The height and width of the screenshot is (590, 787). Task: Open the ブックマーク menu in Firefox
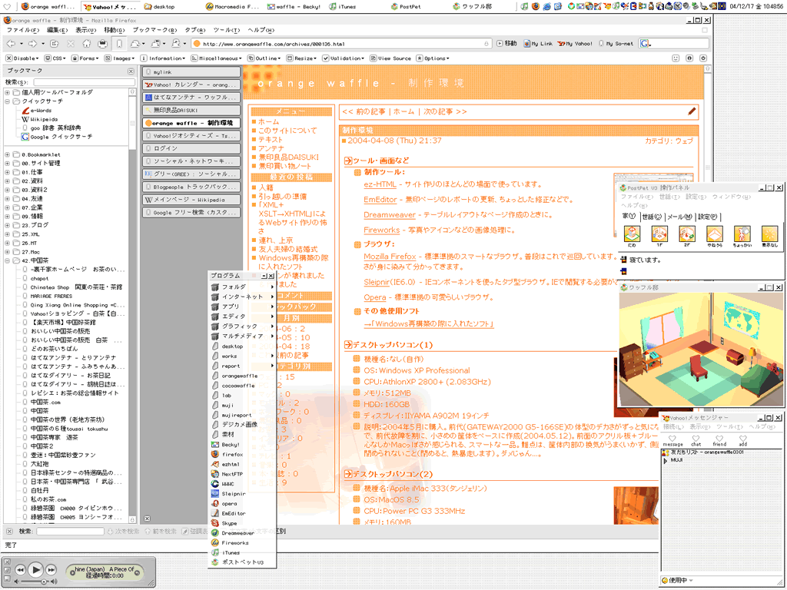[x=149, y=30]
